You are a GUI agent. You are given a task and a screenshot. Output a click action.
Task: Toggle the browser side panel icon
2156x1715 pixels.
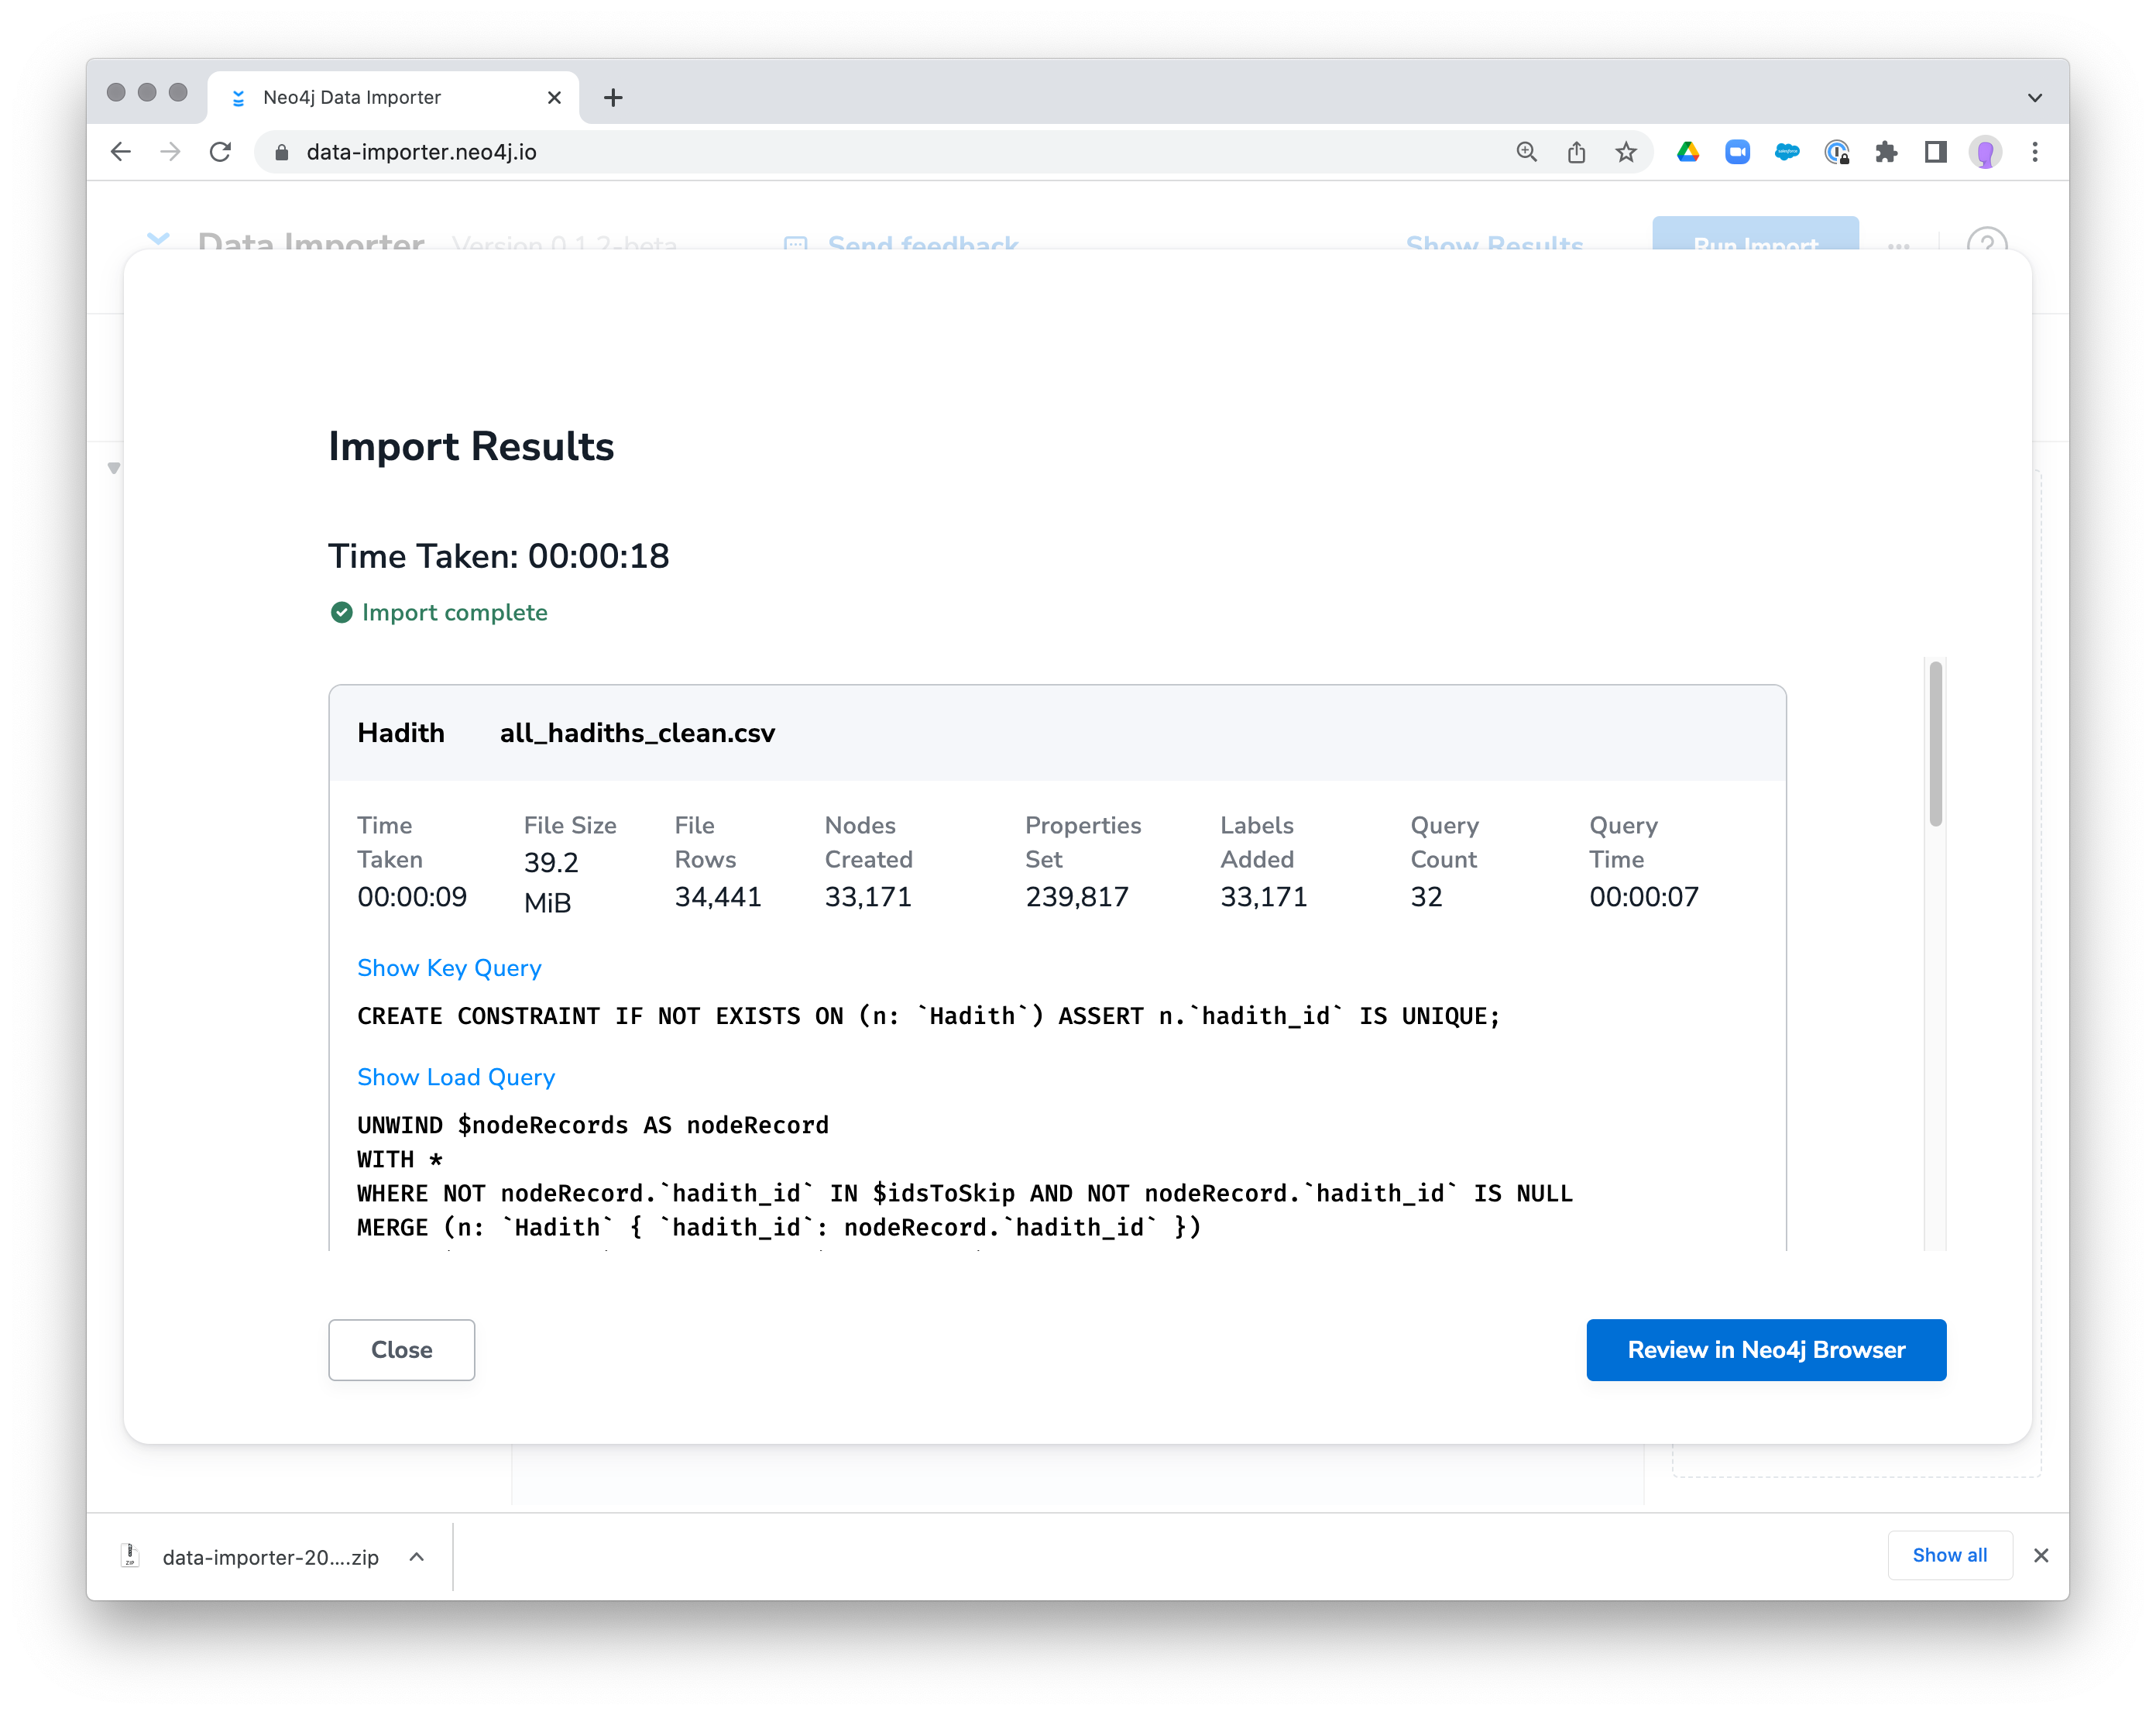1936,152
